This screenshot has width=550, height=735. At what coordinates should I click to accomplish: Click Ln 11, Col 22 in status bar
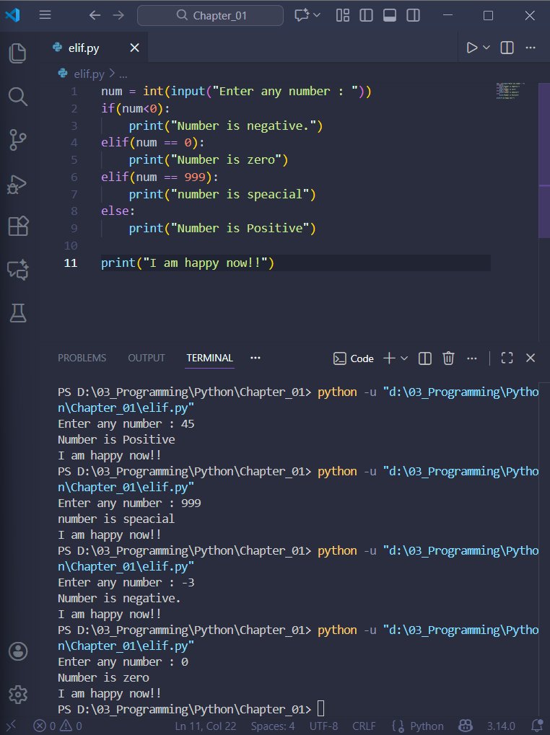[206, 726]
